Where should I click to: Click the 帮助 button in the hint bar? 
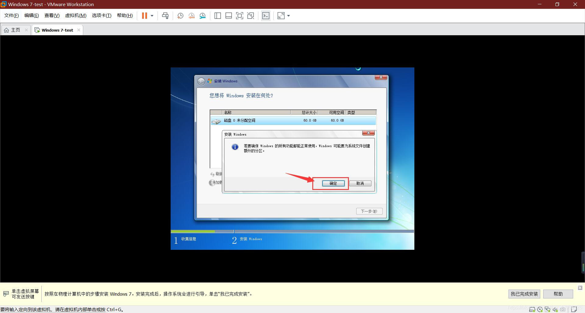tap(558, 294)
